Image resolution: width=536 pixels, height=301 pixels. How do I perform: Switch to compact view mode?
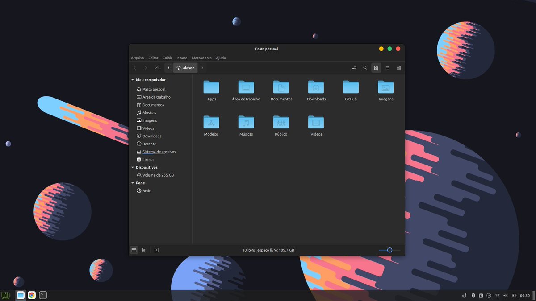click(x=398, y=68)
